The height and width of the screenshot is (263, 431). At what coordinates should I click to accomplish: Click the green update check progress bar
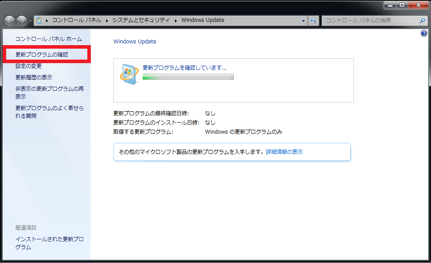(188, 77)
